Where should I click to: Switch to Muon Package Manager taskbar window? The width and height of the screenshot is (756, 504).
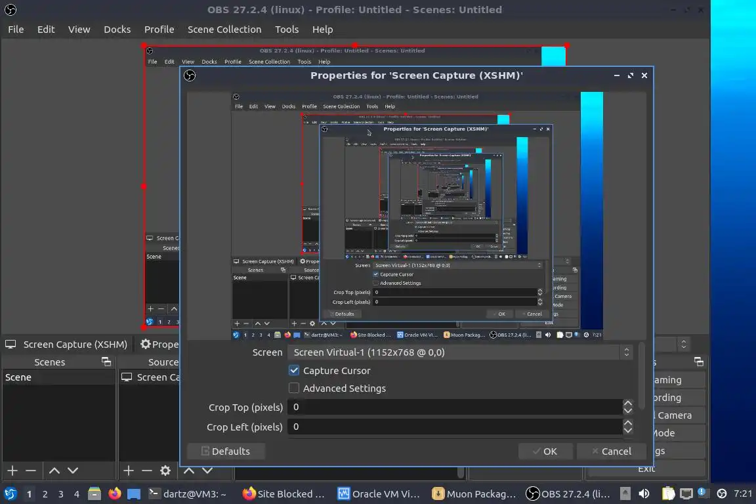[474, 494]
